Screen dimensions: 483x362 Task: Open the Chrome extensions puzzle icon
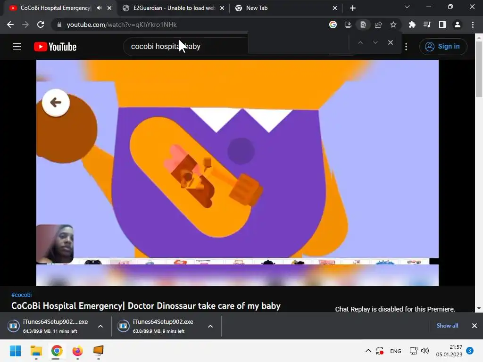tap(412, 25)
